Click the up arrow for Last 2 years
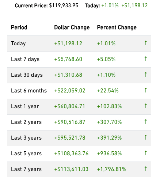 point(145,122)
